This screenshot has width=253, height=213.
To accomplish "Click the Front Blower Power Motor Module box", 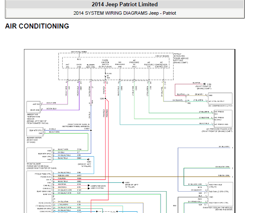I will pyautogui.click(x=40, y=155).
